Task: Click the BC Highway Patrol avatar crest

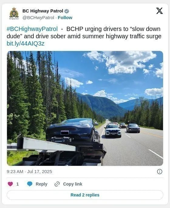Action: 14,13
